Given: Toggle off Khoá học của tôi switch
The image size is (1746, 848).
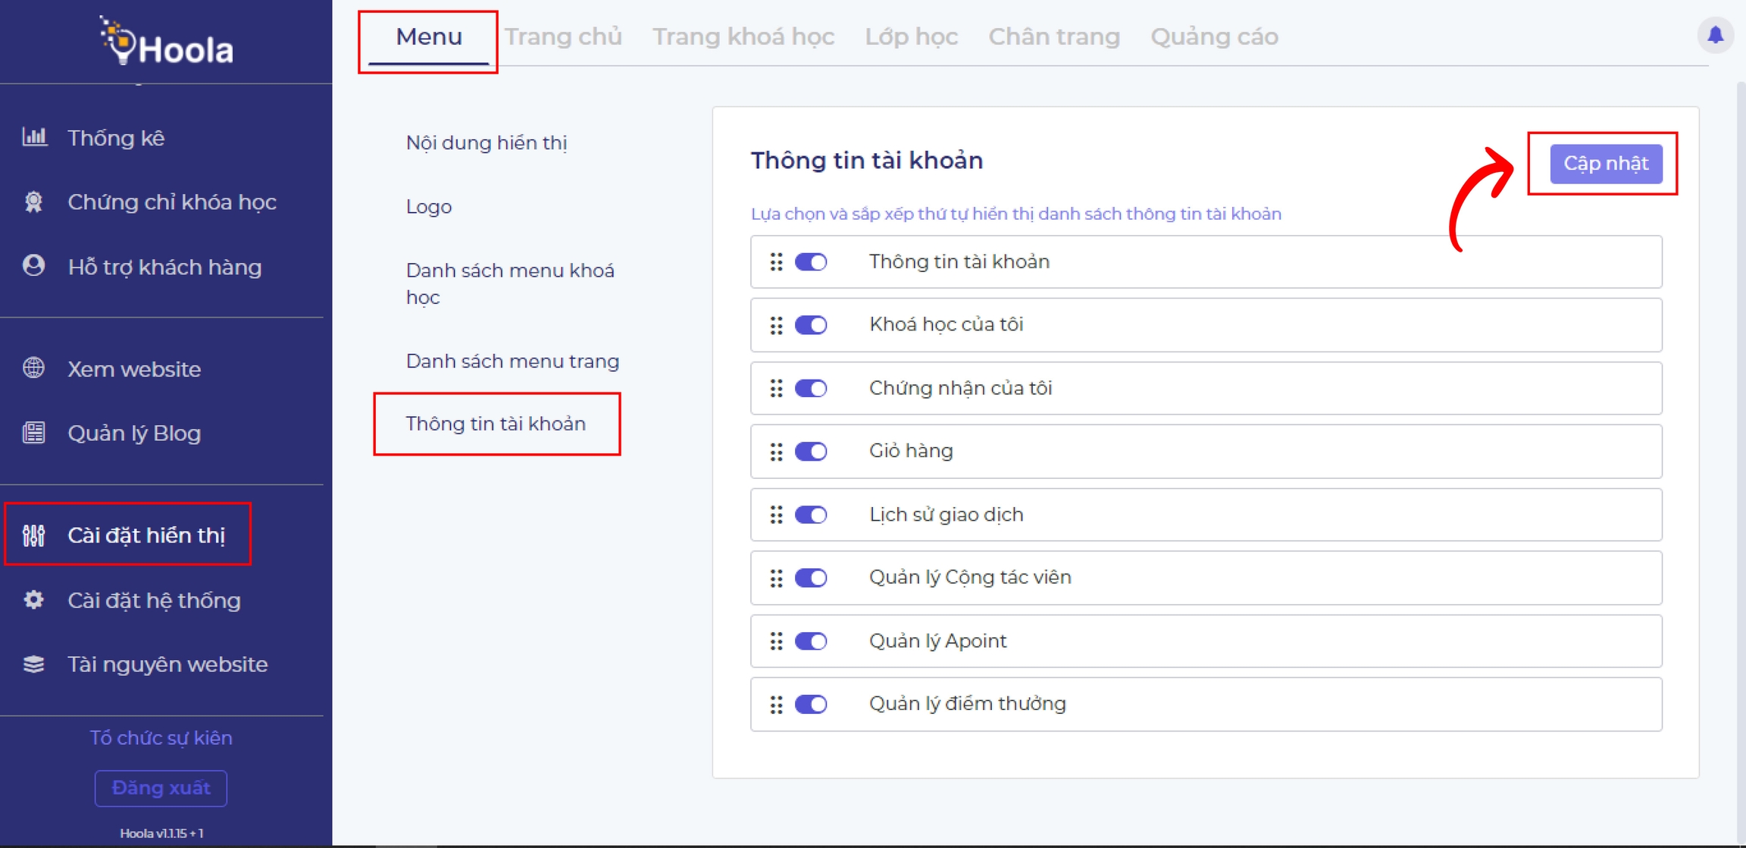Looking at the screenshot, I should pos(810,325).
